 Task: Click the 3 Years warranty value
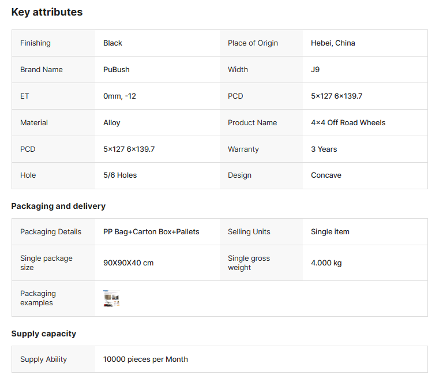click(x=324, y=149)
